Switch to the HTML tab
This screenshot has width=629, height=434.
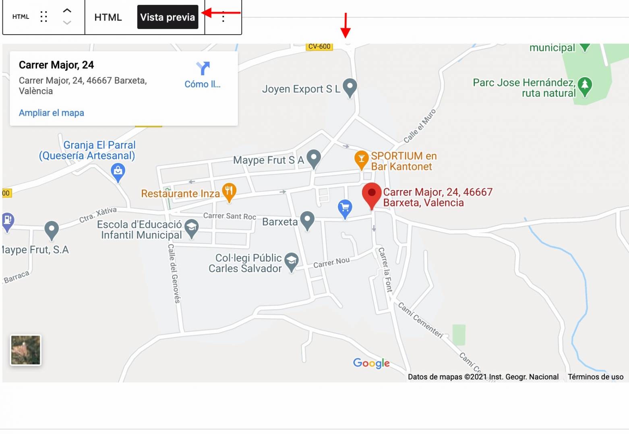click(x=108, y=17)
